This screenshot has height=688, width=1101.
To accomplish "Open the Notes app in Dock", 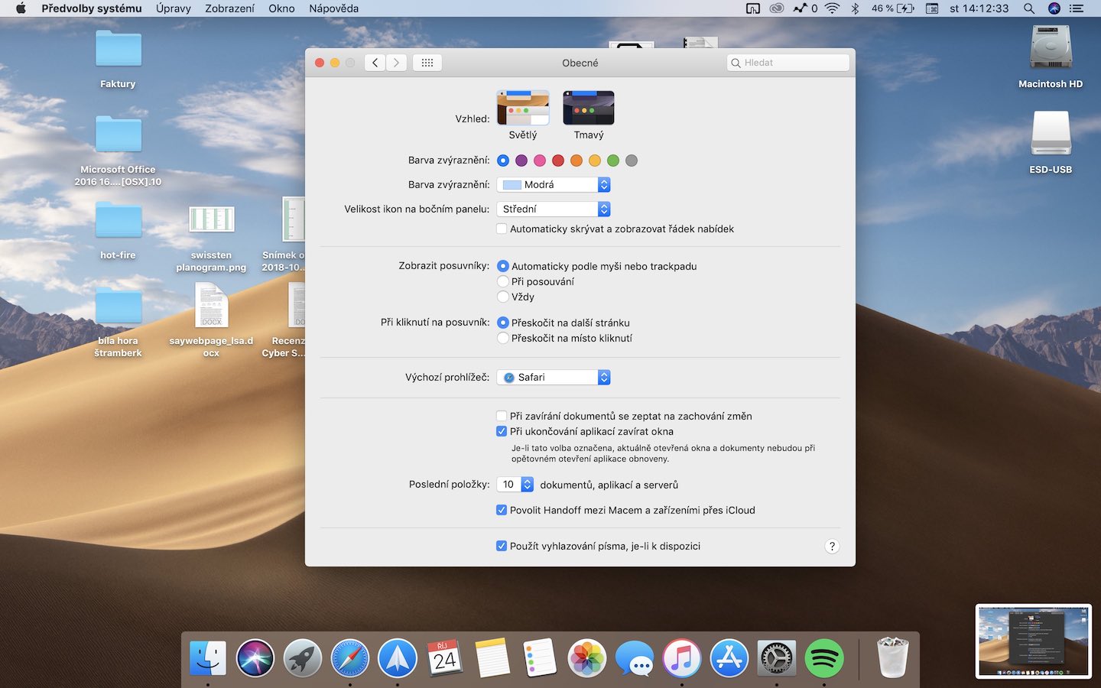I will 492,657.
